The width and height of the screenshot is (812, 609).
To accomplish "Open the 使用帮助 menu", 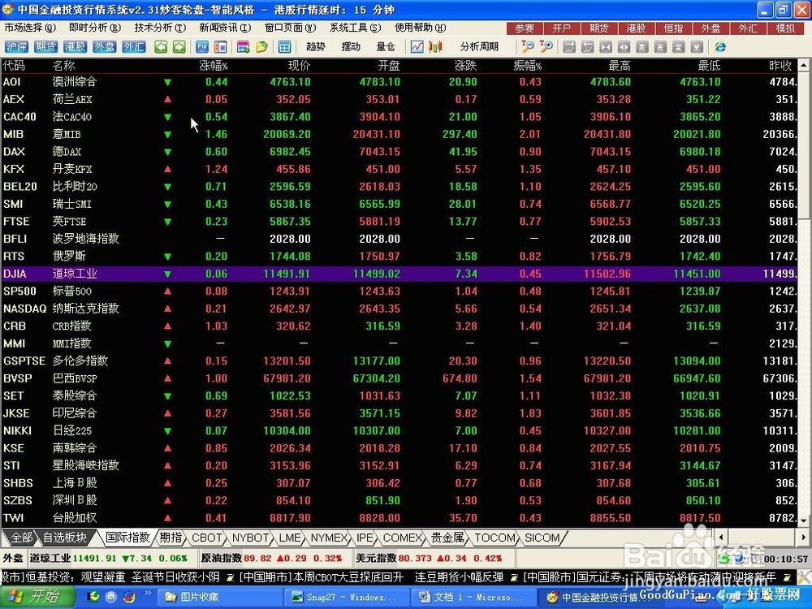I will (420, 28).
